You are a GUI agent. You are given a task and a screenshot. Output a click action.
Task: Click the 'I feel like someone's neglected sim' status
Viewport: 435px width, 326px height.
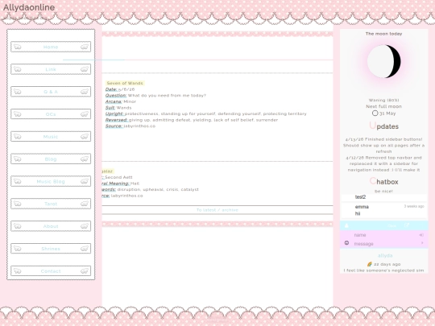(384, 270)
